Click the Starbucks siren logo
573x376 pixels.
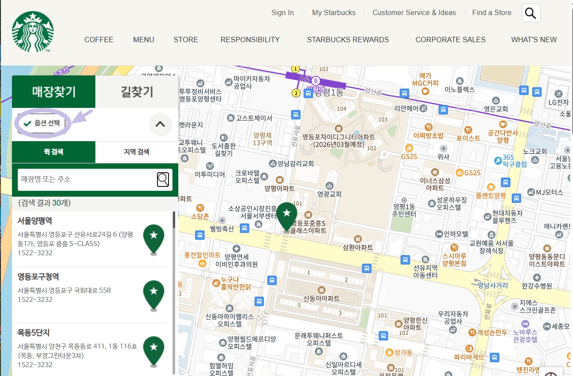pos(33,32)
